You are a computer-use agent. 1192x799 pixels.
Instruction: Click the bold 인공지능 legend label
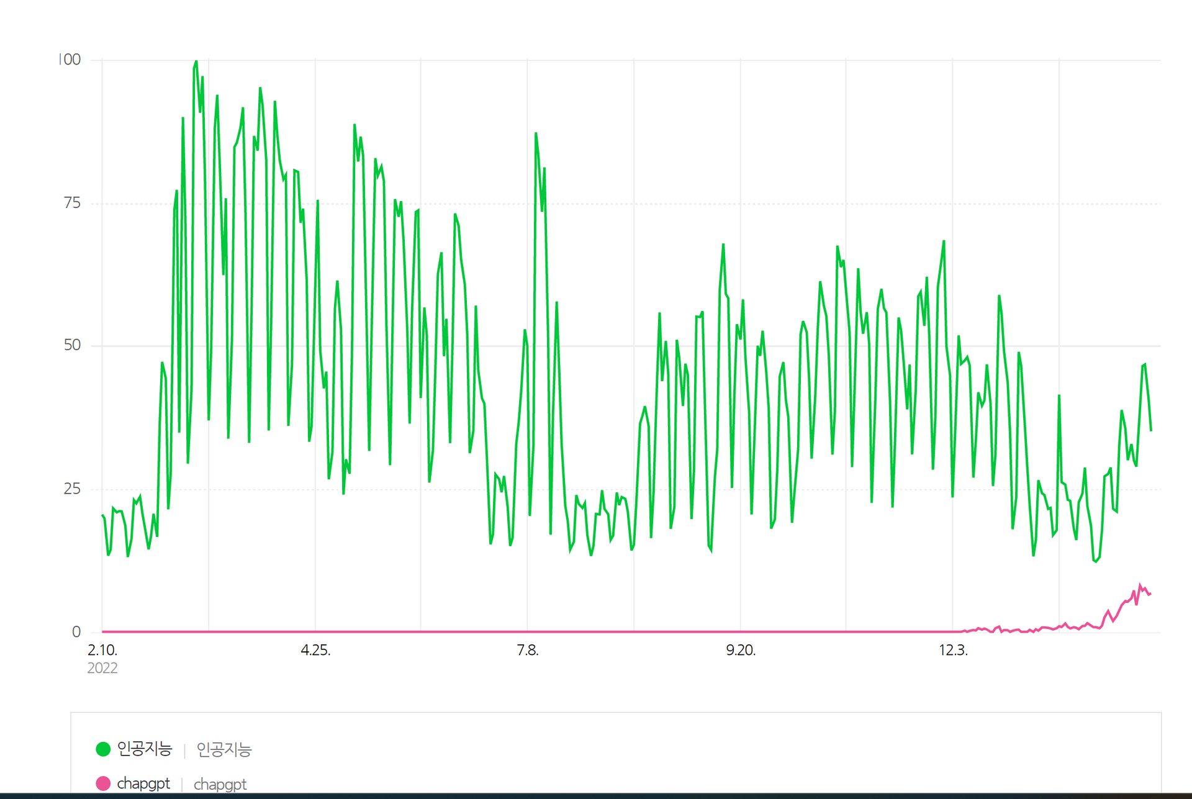(144, 749)
